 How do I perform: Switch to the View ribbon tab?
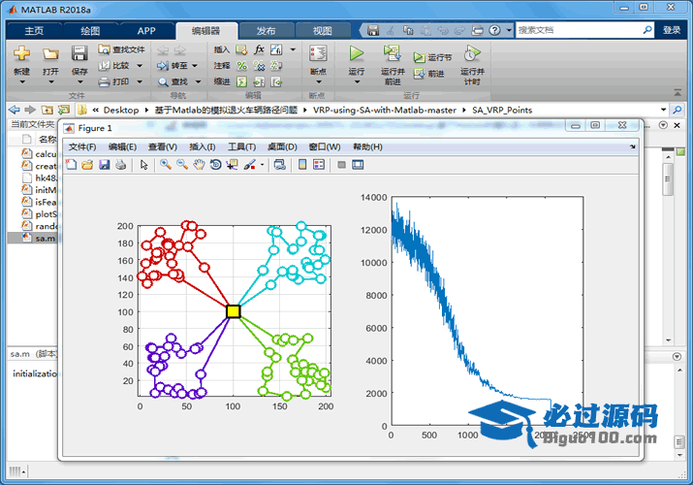322,30
